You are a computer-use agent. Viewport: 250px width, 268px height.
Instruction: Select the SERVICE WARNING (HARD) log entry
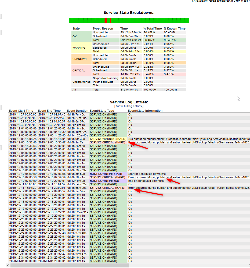(107, 139)
